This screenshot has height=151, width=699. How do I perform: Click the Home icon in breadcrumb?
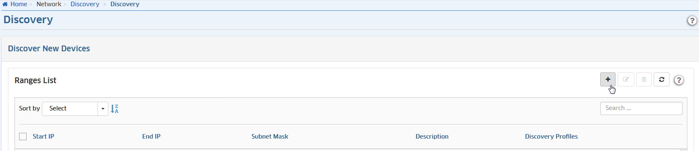(x=5, y=4)
